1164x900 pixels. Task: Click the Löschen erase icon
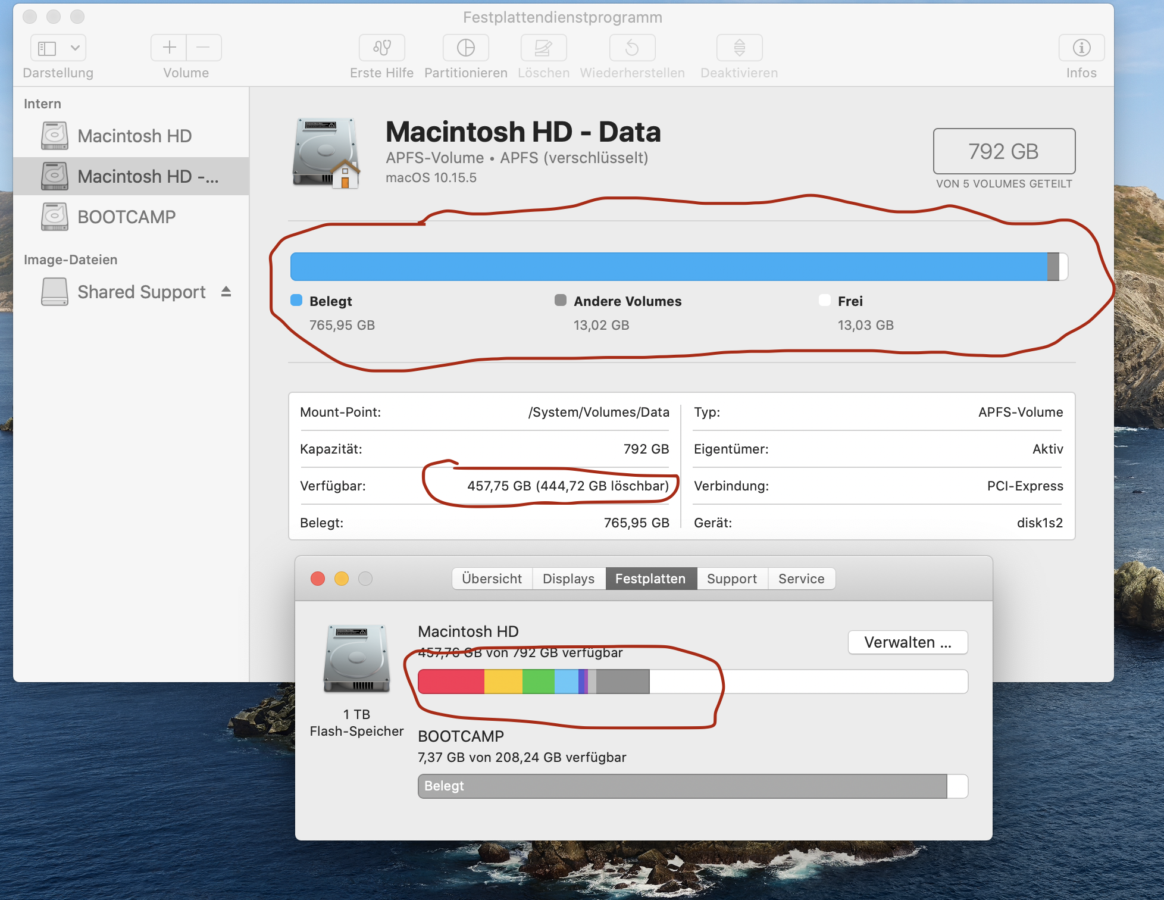click(x=543, y=48)
